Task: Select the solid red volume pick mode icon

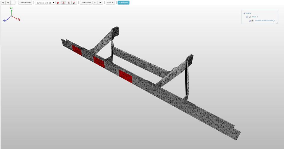Action: click(x=58, y=3)
